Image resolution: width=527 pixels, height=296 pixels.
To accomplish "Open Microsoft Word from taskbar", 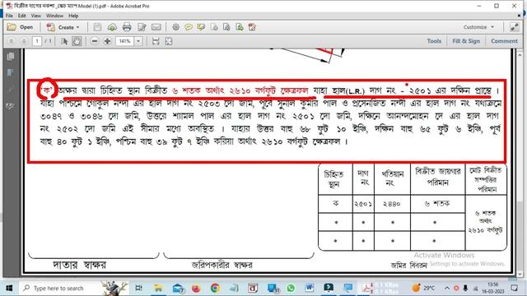I will 310,288.
